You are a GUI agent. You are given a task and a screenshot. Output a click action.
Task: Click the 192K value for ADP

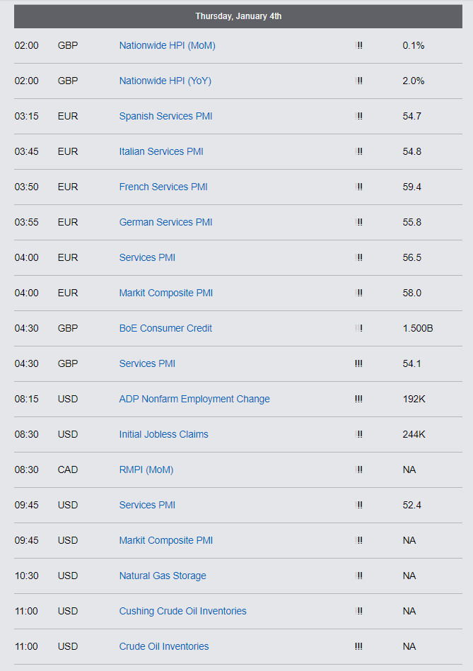[x=414, y=399]
